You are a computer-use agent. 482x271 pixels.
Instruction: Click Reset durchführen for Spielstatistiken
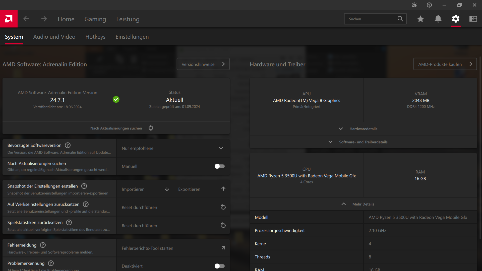pos(139,226)
